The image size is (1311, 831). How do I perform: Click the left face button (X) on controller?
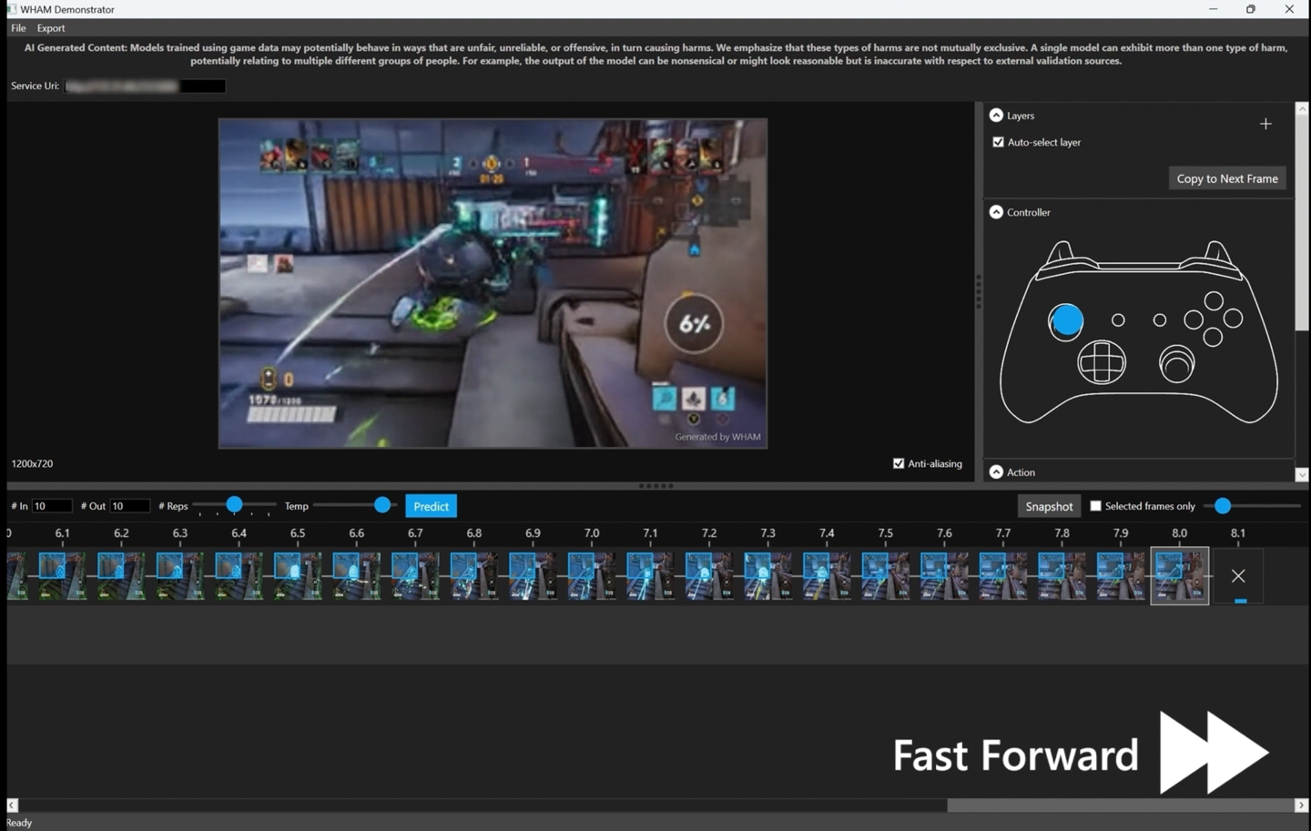[1194, 319]
